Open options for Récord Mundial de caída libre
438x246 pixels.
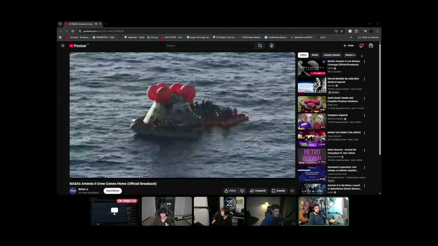click(364, 79)
